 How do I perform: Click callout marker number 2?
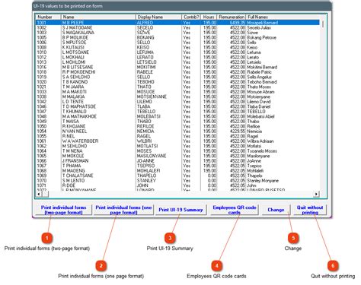coord(101,265)
